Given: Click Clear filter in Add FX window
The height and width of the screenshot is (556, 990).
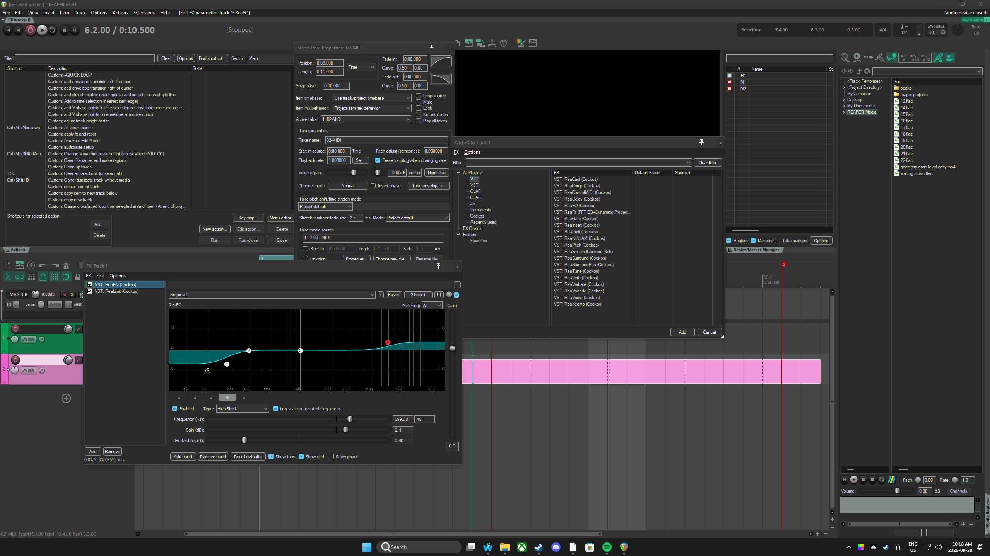Looking at the screenshot, I should point(707,163).
